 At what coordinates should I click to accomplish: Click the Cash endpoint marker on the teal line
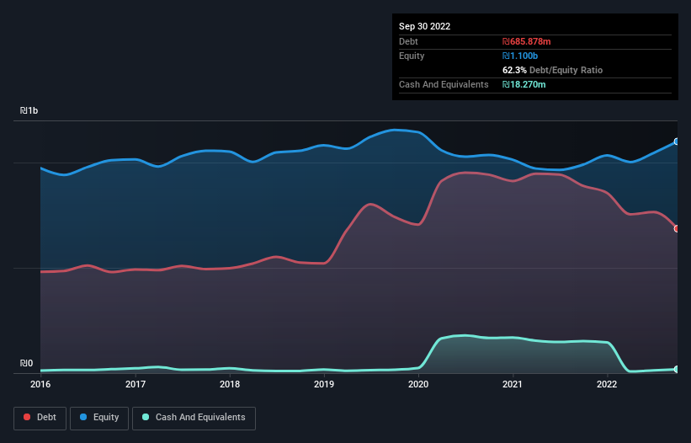pyautogui.click(x=677, y=370)
